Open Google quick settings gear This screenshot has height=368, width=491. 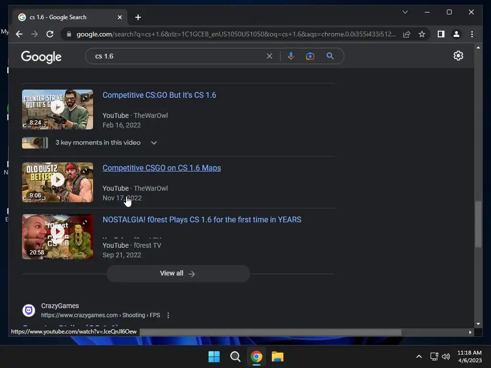click(458, 56)
